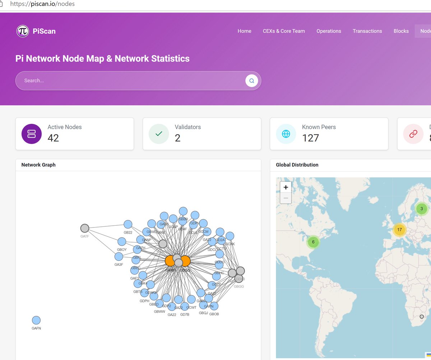This screenshot has width=431, height=360.
Task: Click the yellow cluster marker 17
Action: 399,230
